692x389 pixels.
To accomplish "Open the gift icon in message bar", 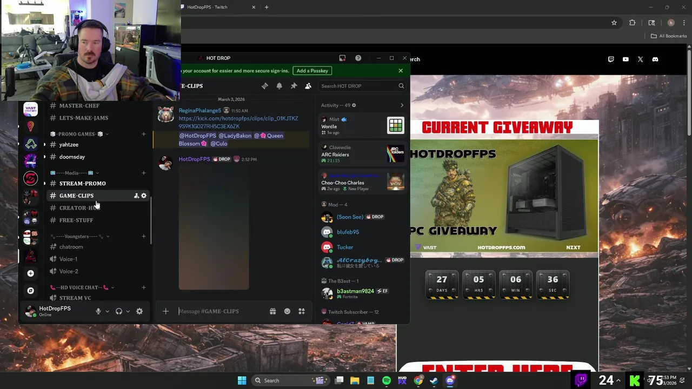I will coord(272,311).
